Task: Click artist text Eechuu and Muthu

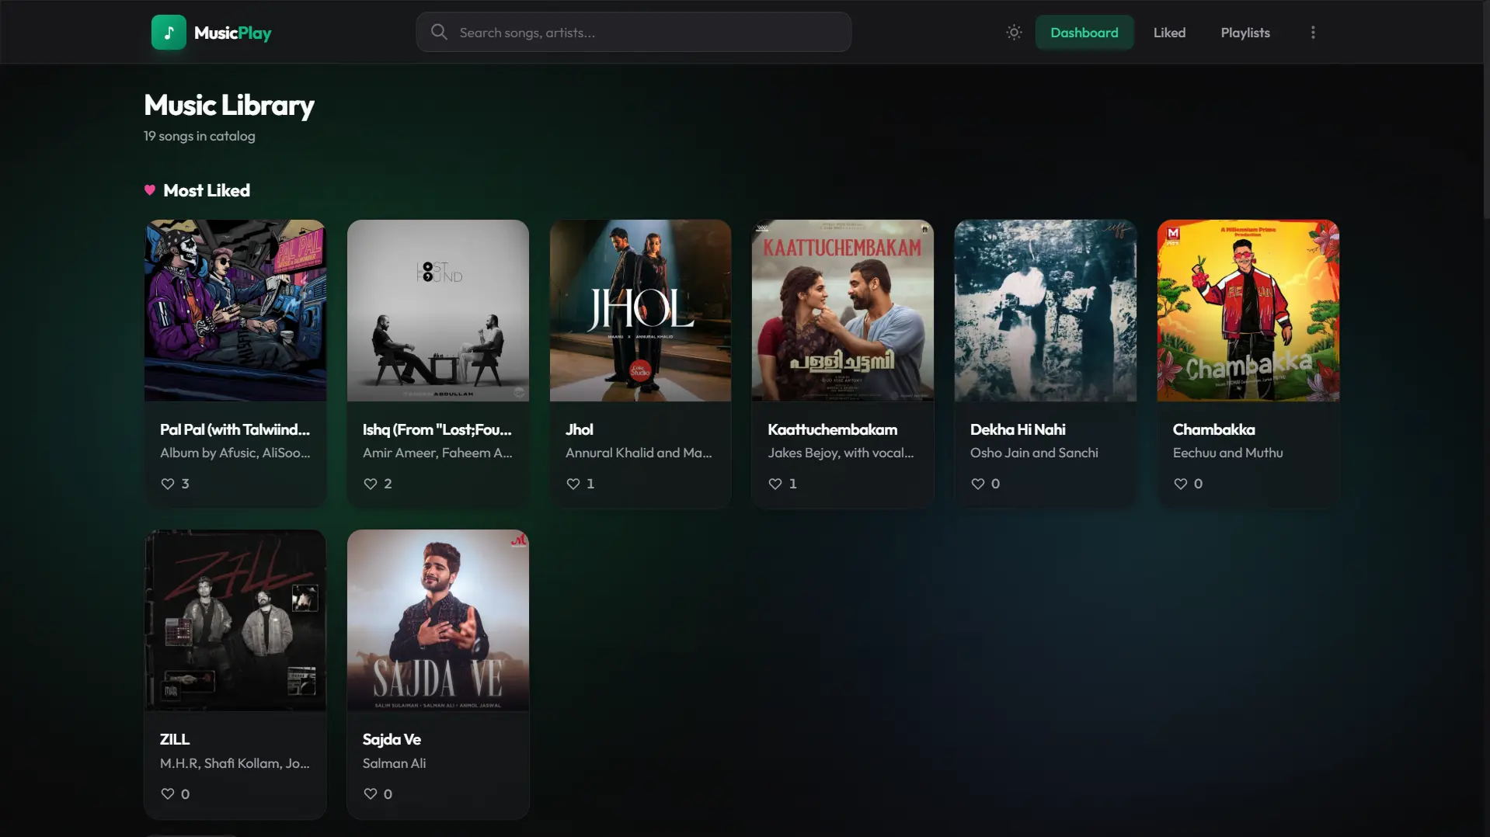Action: tap(1227, 453)
